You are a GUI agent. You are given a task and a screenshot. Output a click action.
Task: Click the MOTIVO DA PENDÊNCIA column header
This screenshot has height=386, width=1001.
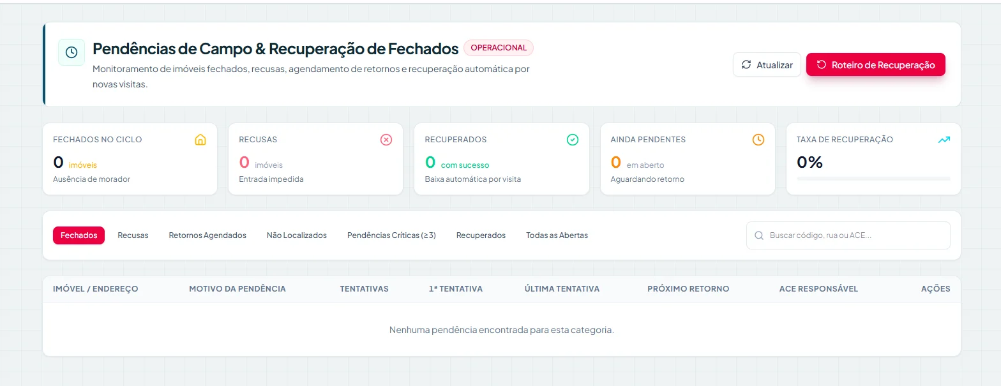coord(237,289)
